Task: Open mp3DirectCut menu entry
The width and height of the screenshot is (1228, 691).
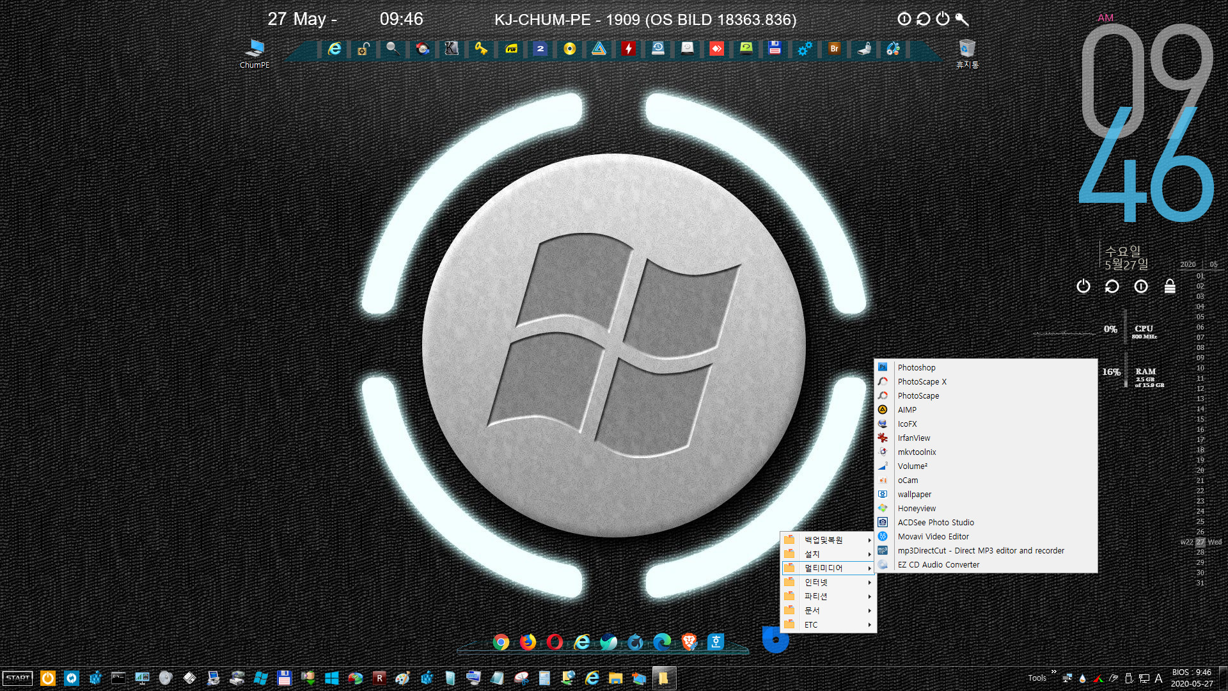Action: (x=986, y=550)
